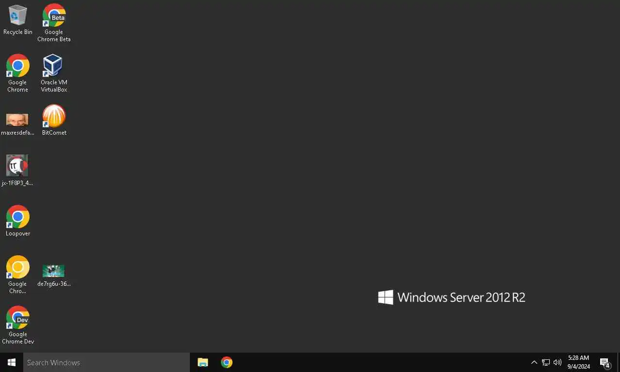Select the Google Chrome desktop shortcut
The image size is (620, 372).
pos(18,73)
